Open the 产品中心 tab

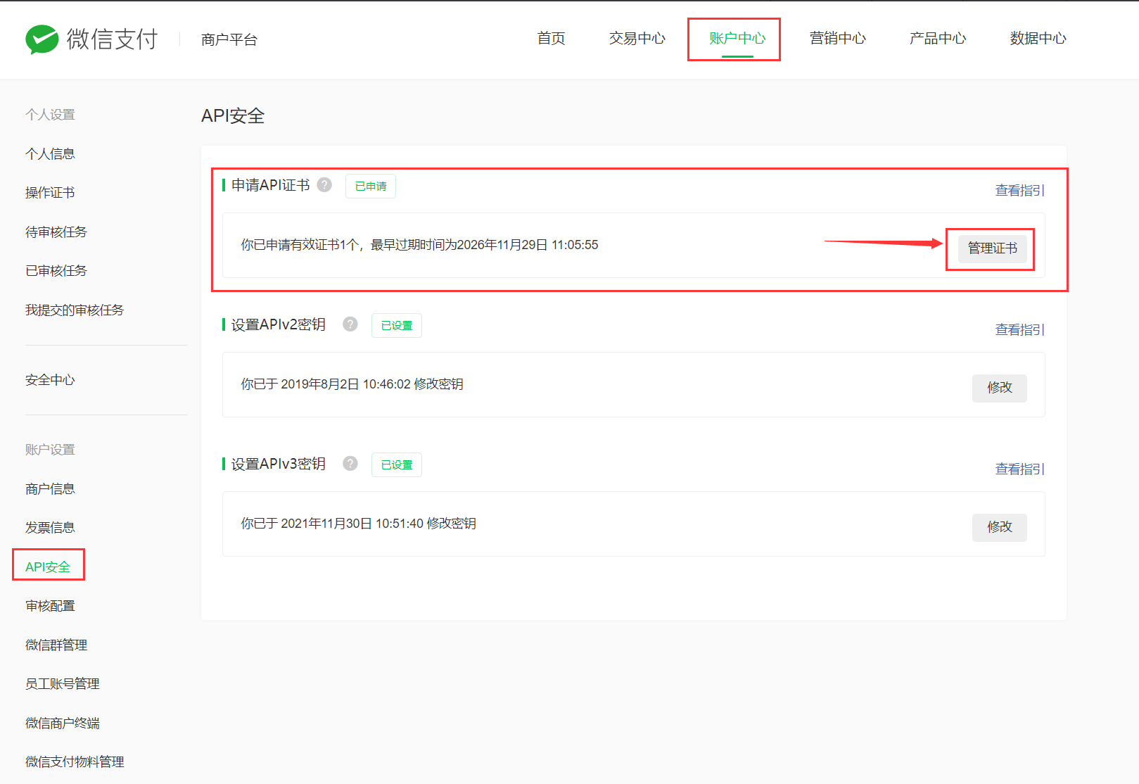click(938, 39)
